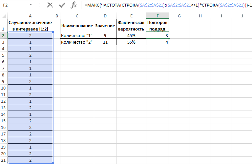Select column A header
This screenshot has height=164, width=252.
point(30,16)
